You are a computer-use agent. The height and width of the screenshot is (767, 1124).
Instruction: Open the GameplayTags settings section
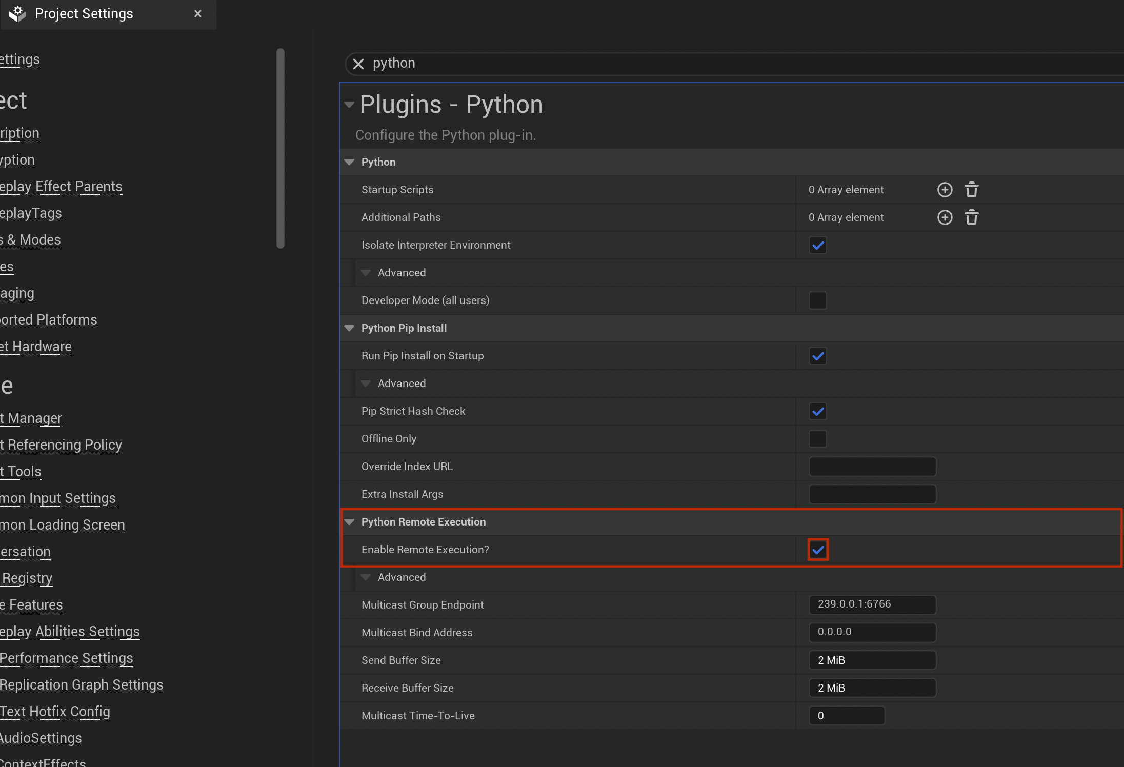[x=31, y=213]
